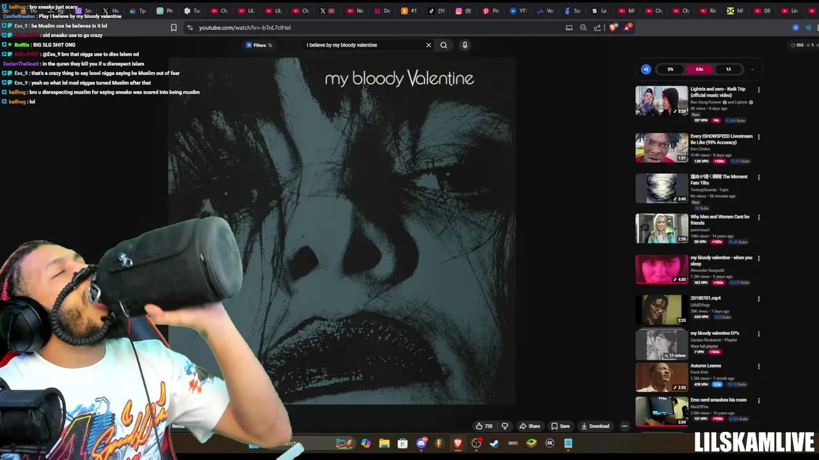Open Microsoft Copilot in taskbar
This screenshot has width=819, height=460.
pos(366,443)
